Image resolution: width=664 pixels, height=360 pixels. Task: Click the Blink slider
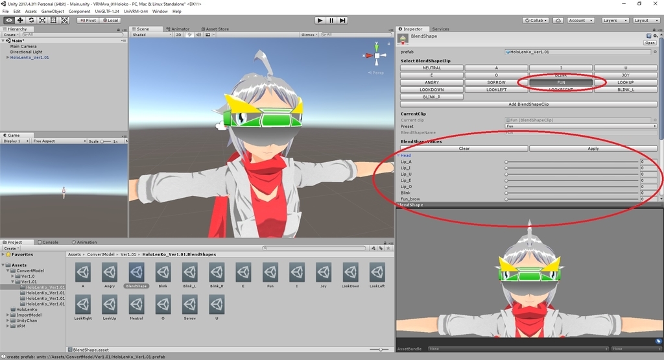(572, 193)
